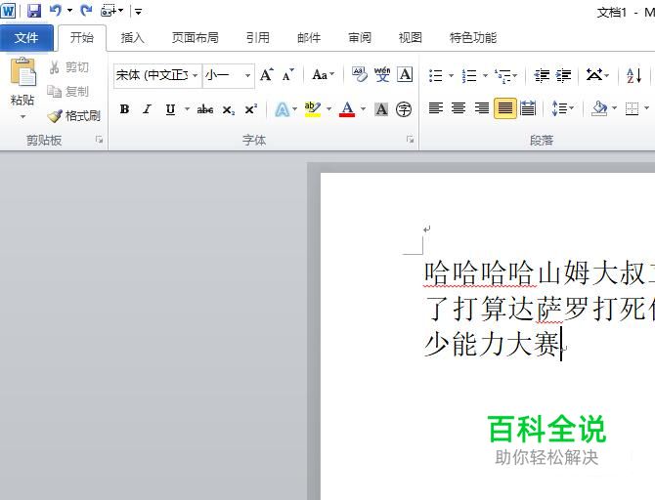
Task: Click enclosed character 字 icon
Action: click(404, 109)
